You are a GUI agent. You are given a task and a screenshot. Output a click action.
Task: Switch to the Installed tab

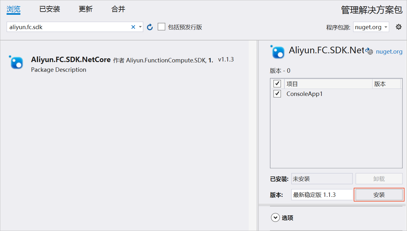(x=50, y=9)
